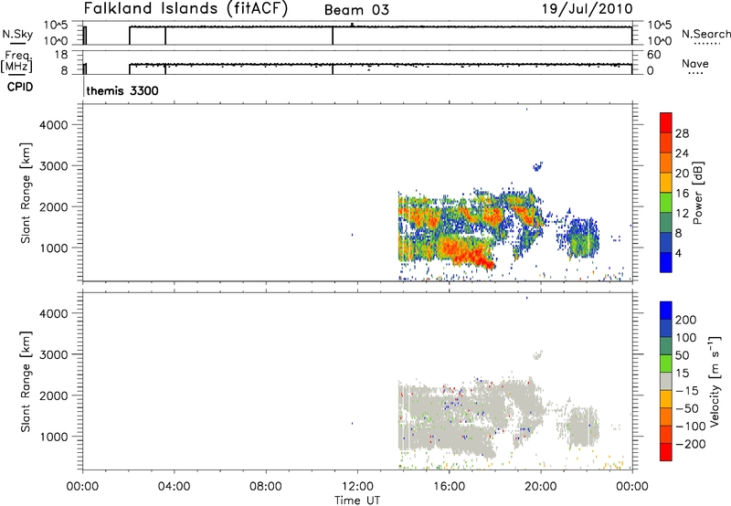Click the '12:00' time axis label
Image resolution: width=731 pixels, height=506 pixels.
click(357, 487)
